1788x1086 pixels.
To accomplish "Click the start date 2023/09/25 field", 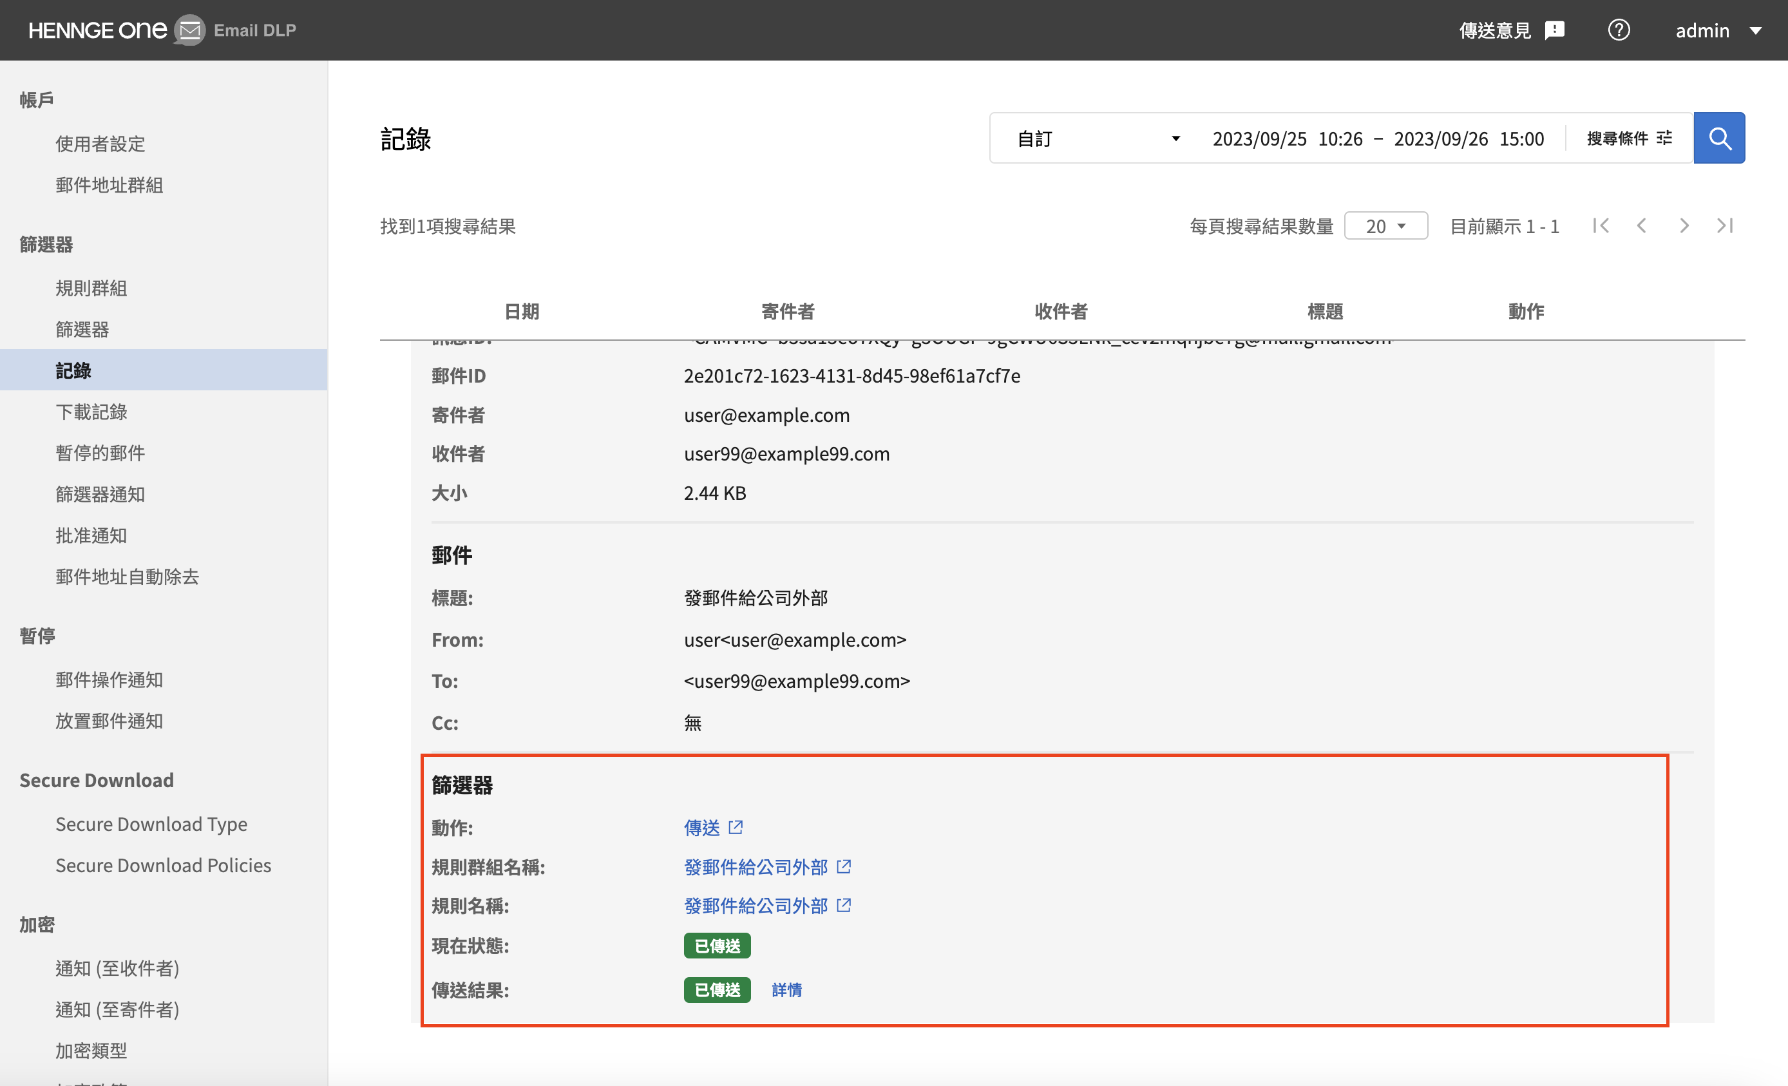I will 1259,138.
